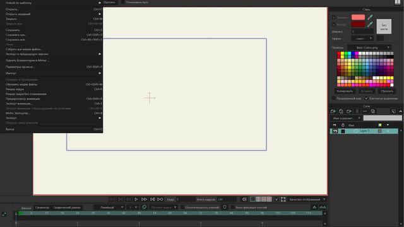Hide Layer 3 with its eye toggle

[335, 131]
